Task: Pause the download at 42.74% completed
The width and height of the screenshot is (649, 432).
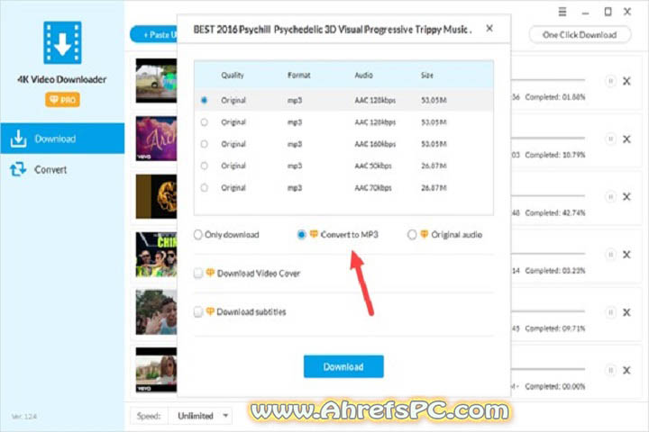Action: click(610, 196)
